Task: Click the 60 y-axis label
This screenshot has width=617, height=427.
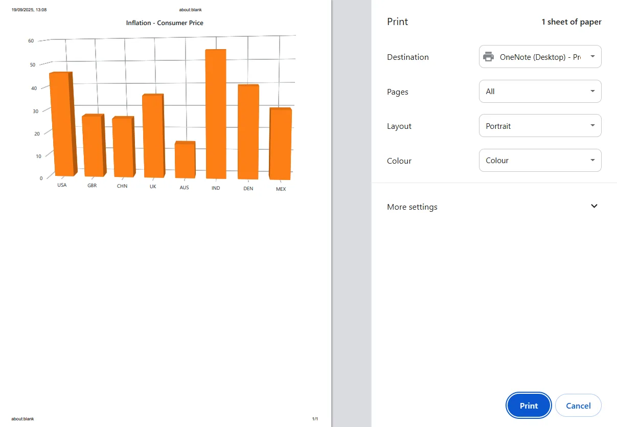Action: point(31,41)
